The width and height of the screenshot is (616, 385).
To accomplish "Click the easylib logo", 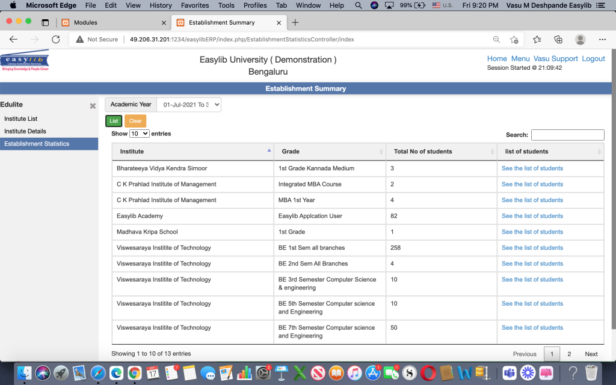I will pyautogui.click(x=25, y=61).
